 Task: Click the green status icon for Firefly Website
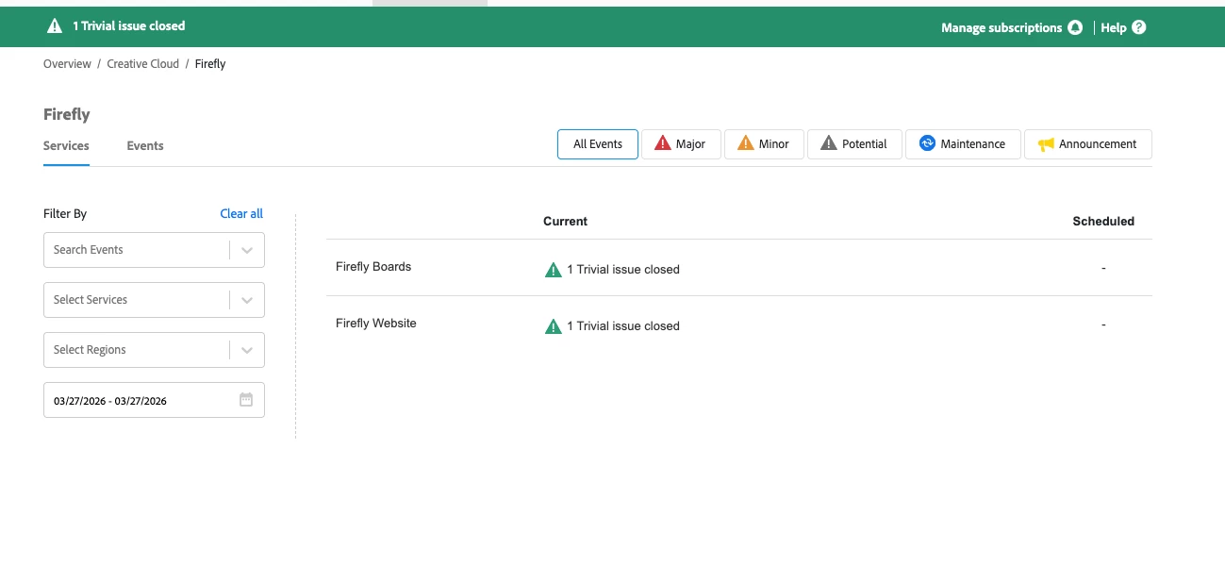[554, 326]
